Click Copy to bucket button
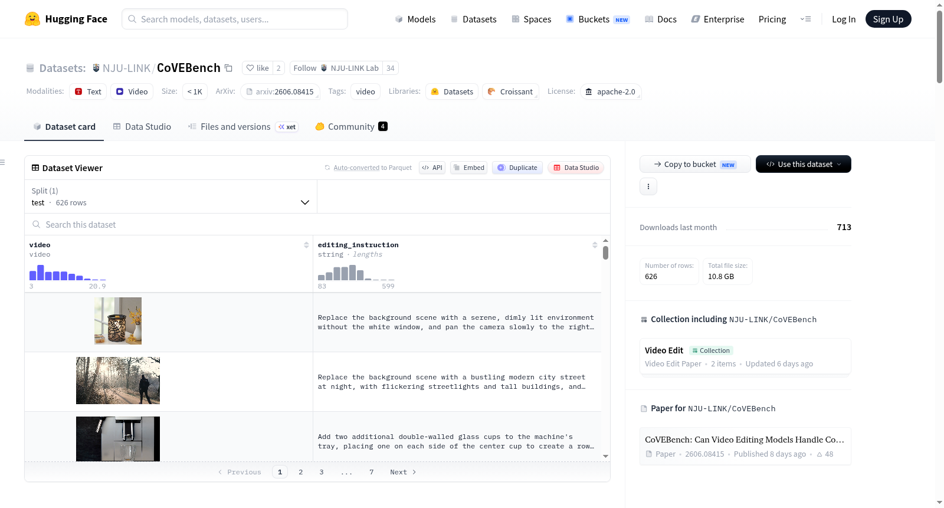Screen dimensions: 944x508 [695, 164]
